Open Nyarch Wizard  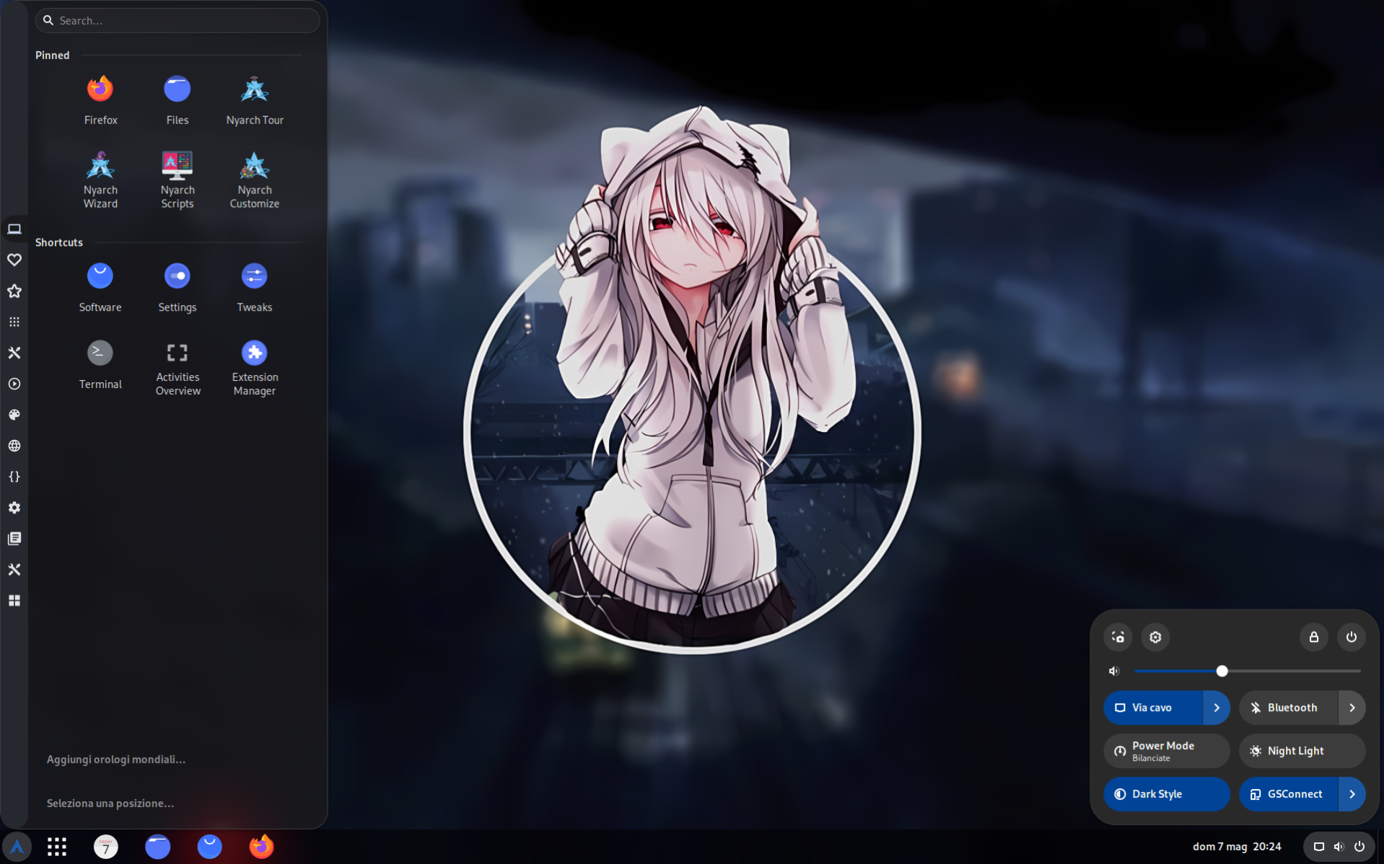coord(100,179)
